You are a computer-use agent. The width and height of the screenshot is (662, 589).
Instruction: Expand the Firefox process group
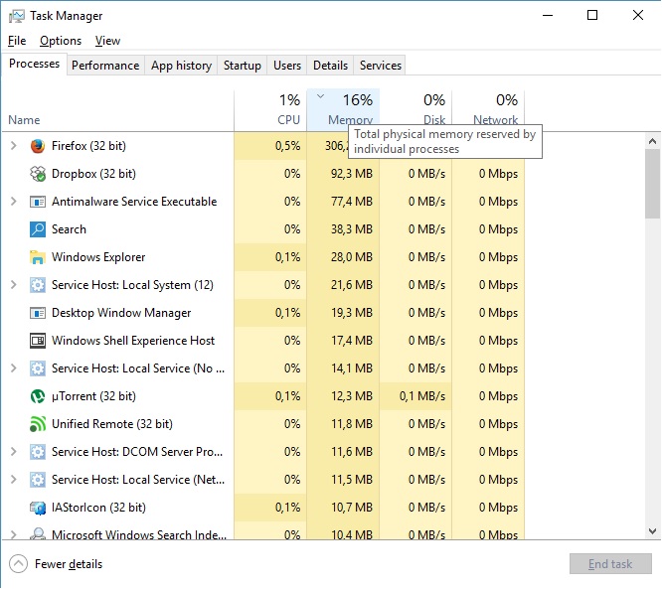coord(13,146)
